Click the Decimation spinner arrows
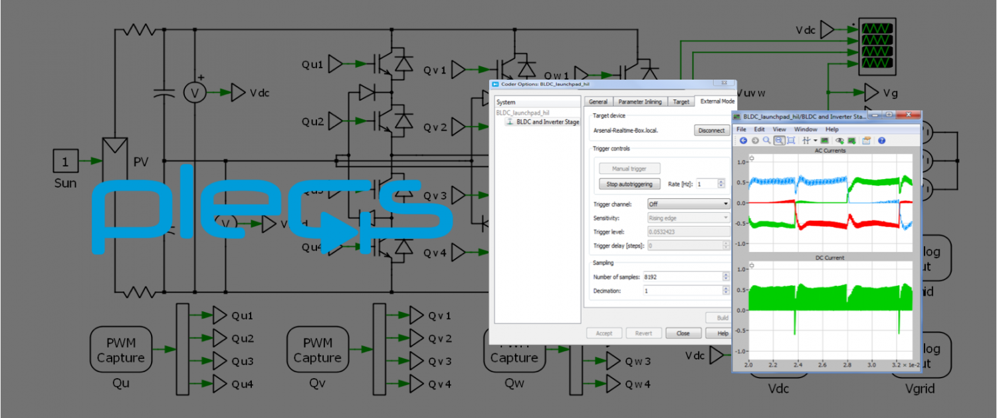Viewport: 997px width, 418px height. coord(727,291)
